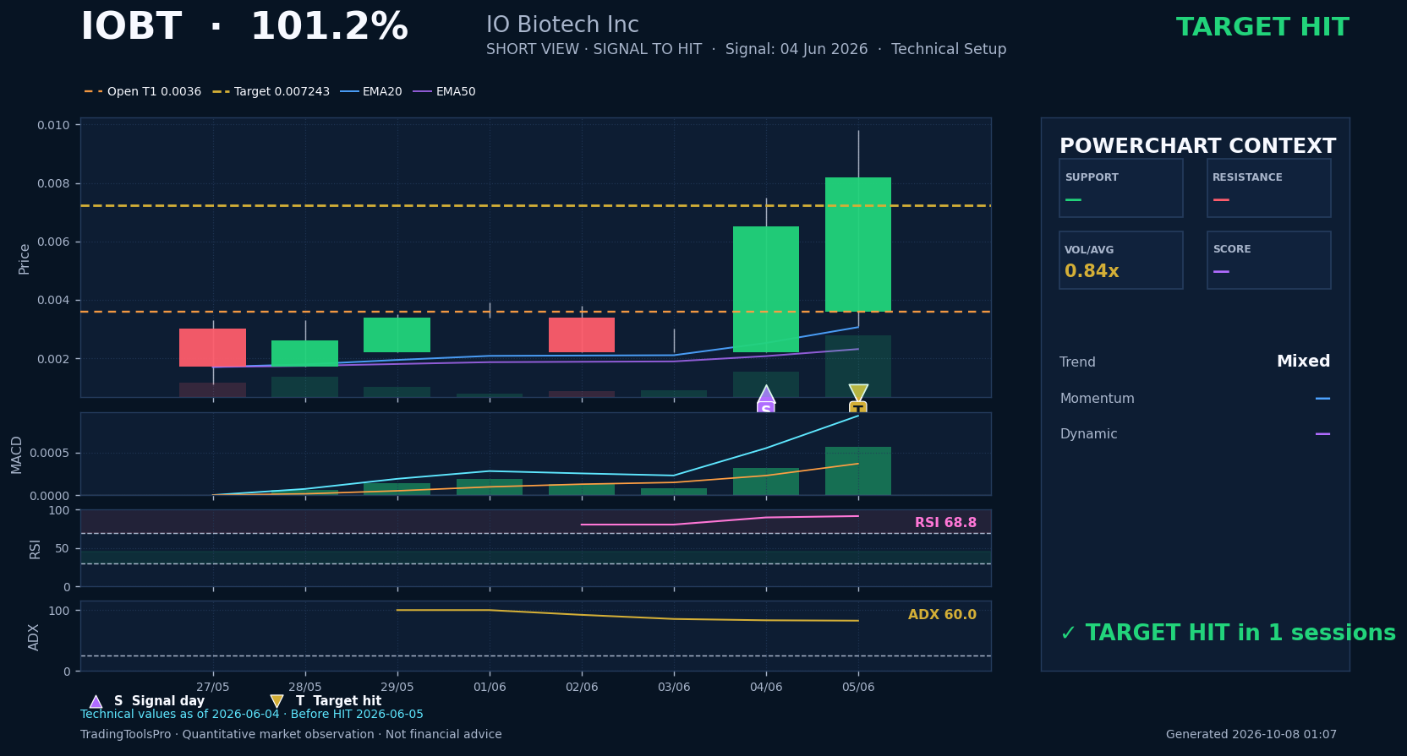Click the green TARGET HIT status at top right
This screenshot has width=1407, height=756.
coord(1262,27)
